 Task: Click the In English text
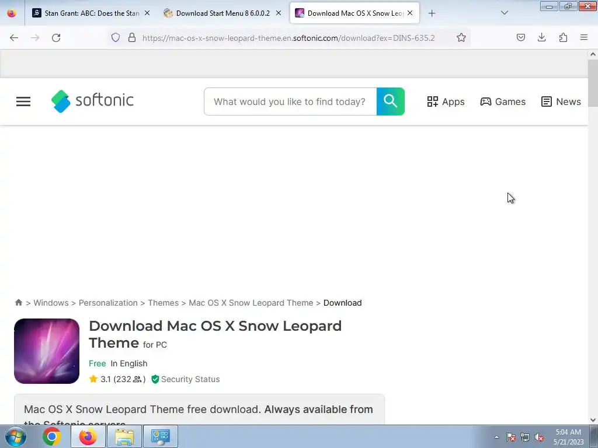pyautogui.click(x=129, y=363)
